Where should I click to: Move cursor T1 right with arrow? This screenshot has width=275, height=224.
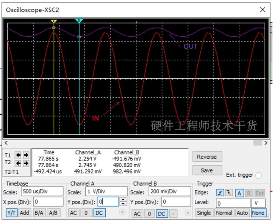tap(26, 155)
